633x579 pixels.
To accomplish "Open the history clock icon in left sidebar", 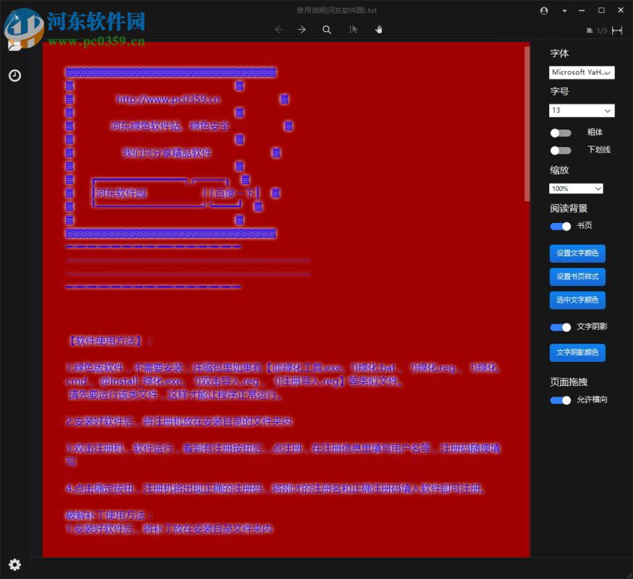I will (15, 75).
